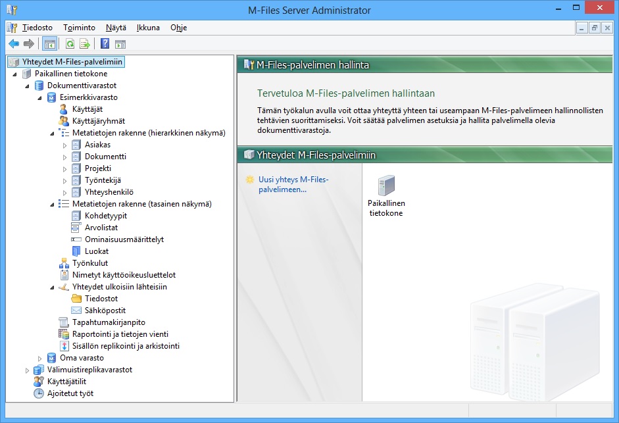This screenshot has width=619, height=423.
Task: Select the Työntekijä tree row
Action: [103, 180]
